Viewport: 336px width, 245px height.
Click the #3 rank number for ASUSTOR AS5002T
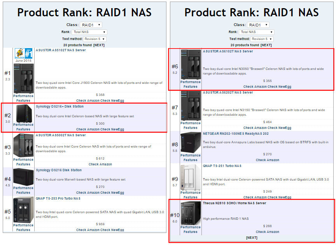point(8,147)
